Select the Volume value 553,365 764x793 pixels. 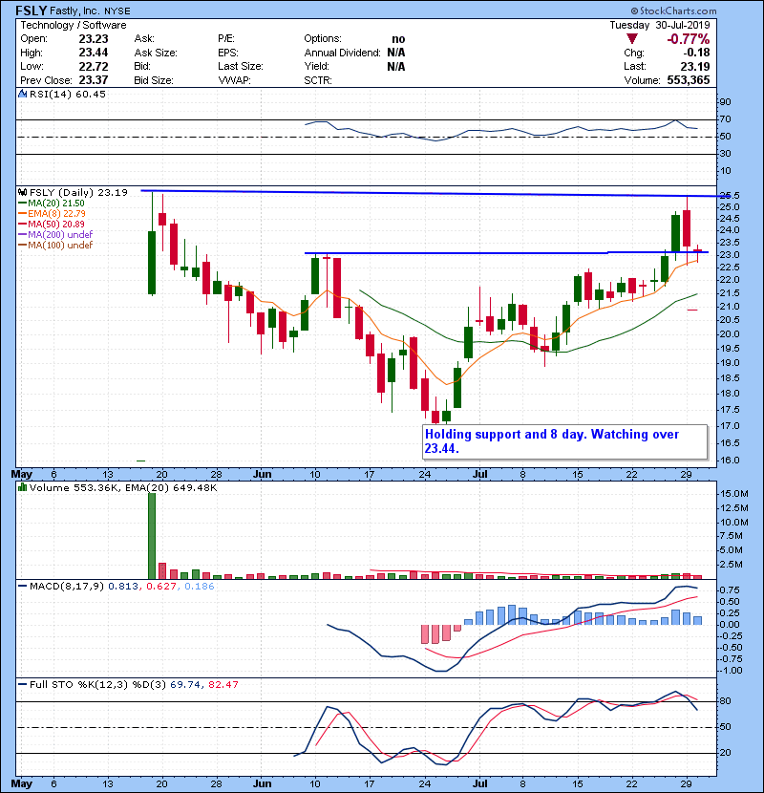point(689,80)
